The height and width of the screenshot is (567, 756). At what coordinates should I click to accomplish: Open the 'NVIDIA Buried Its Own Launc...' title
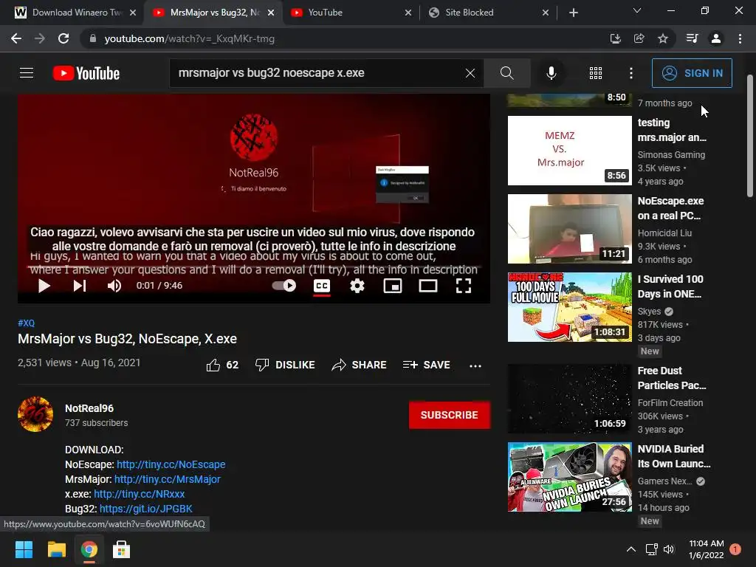[673, 456]
